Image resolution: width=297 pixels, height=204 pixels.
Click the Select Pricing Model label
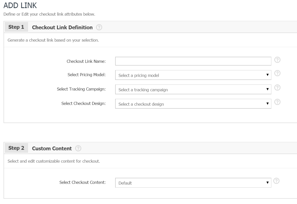(87, 75)
